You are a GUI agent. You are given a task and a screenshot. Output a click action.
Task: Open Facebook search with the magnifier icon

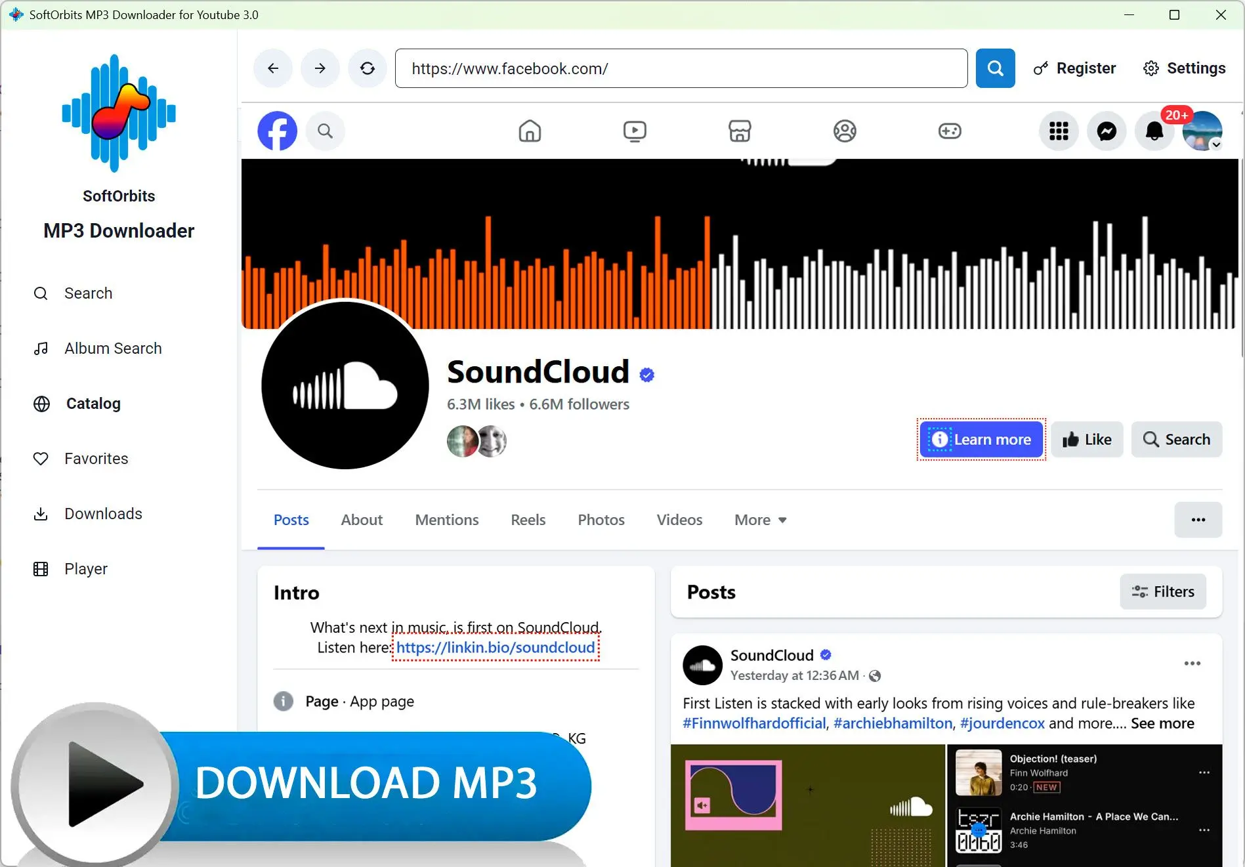325,131
